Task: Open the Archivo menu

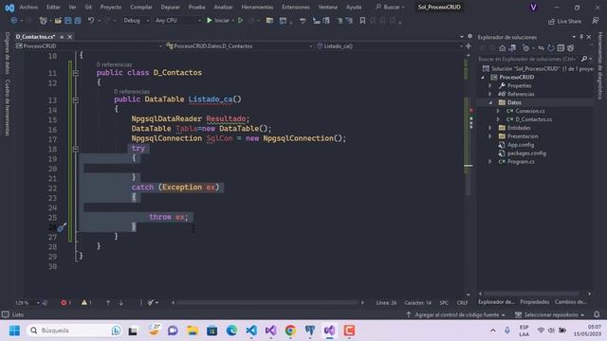Action: (28, 8)
